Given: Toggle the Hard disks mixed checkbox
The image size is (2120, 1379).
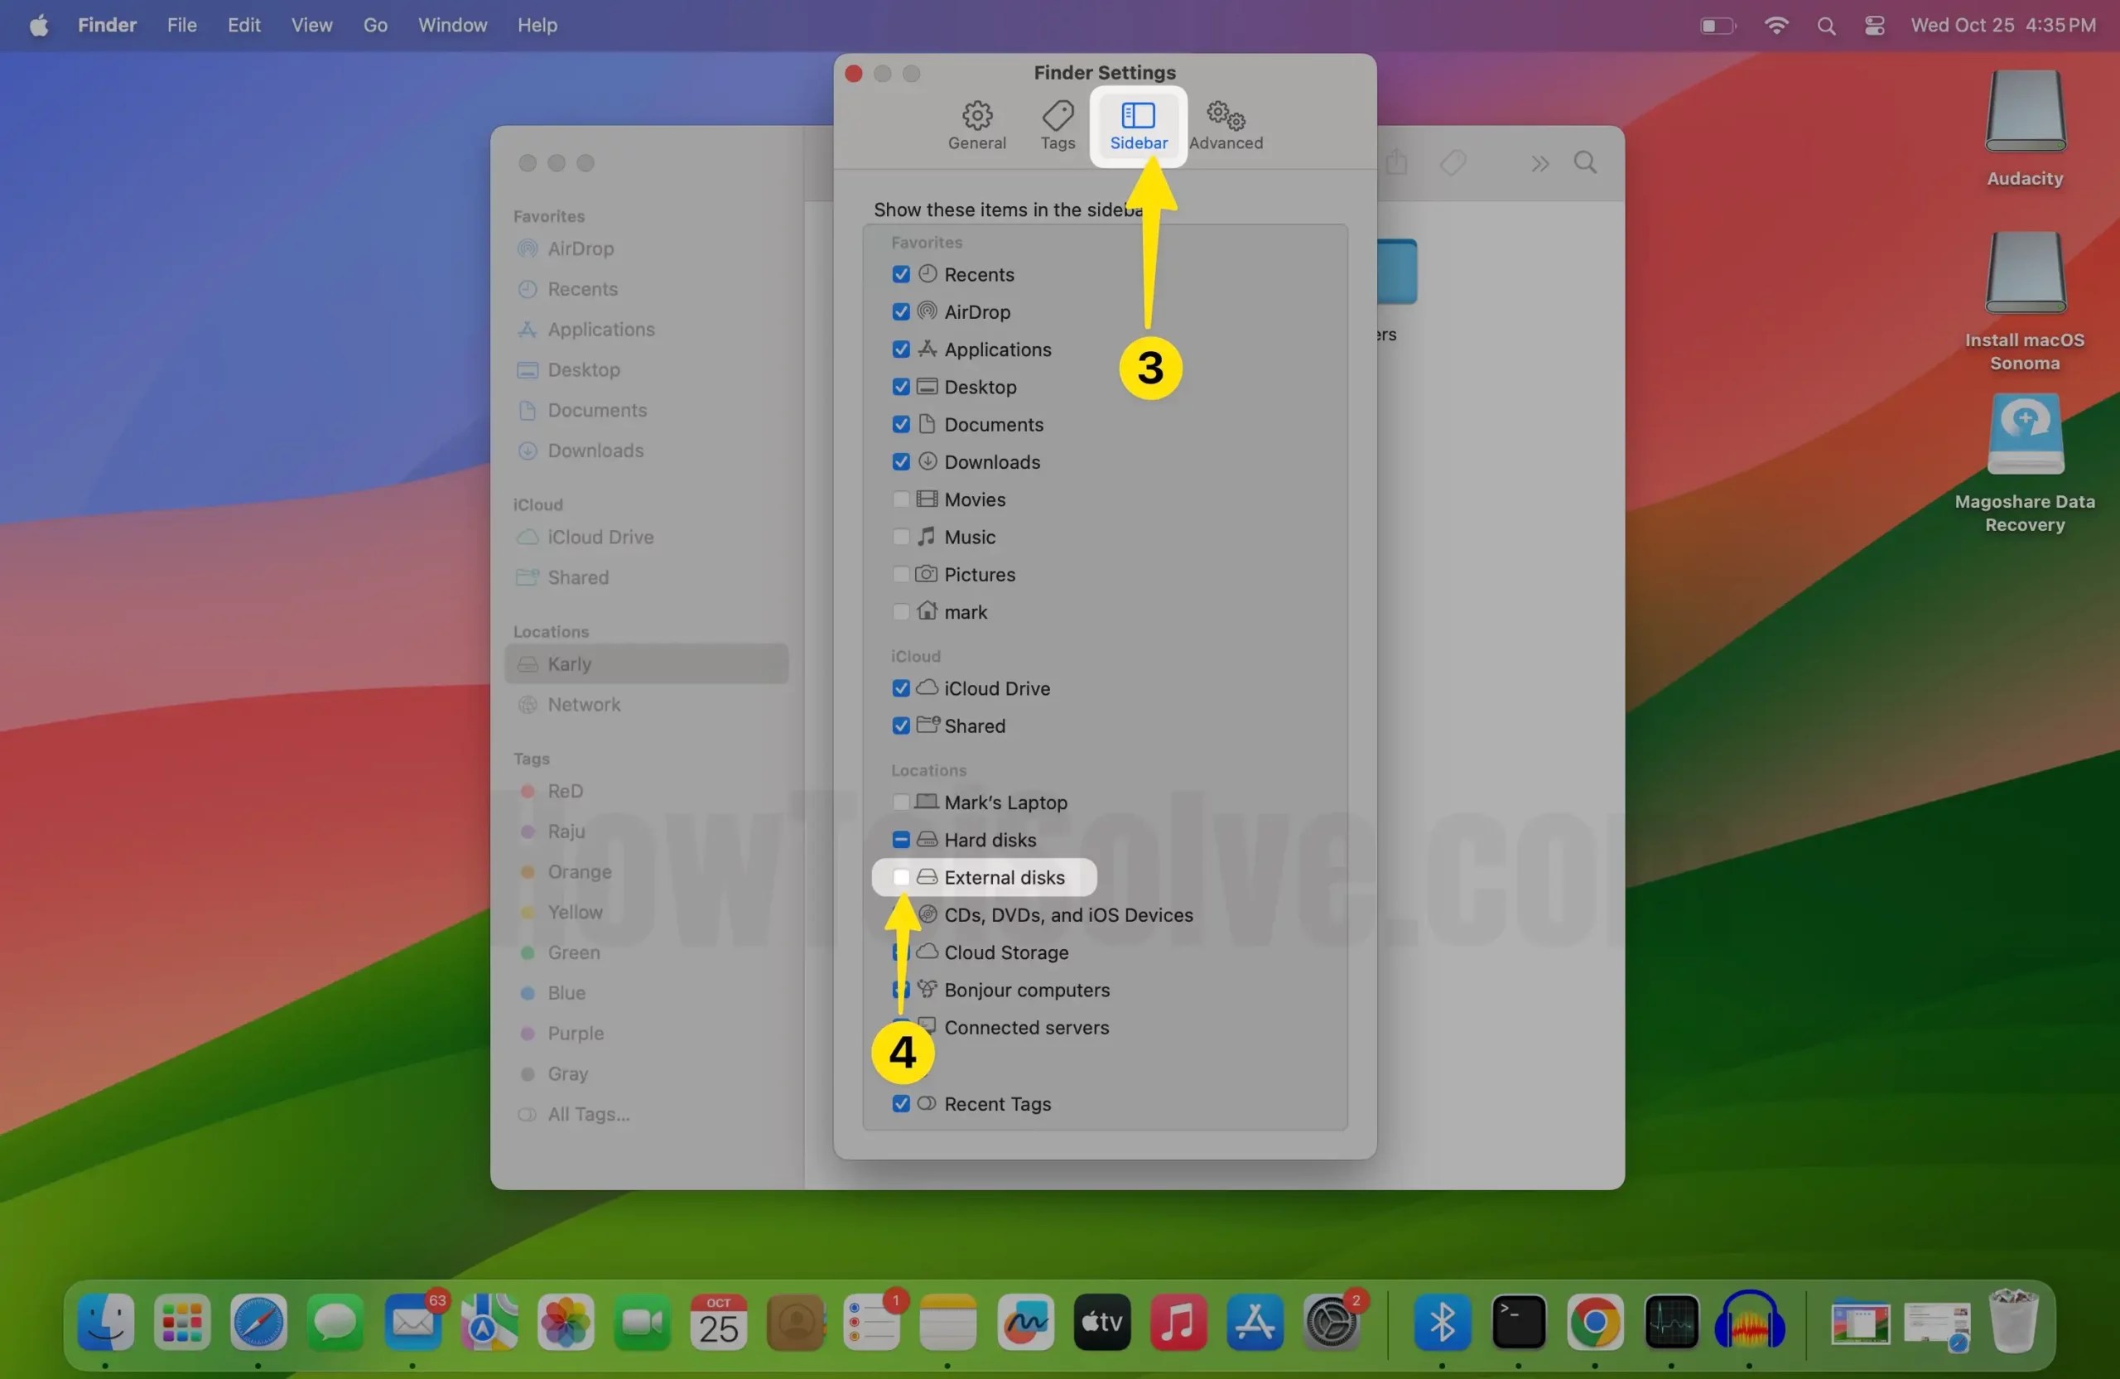Looking at the screenshot, I should pyautogui.click(x=900, y=840).
